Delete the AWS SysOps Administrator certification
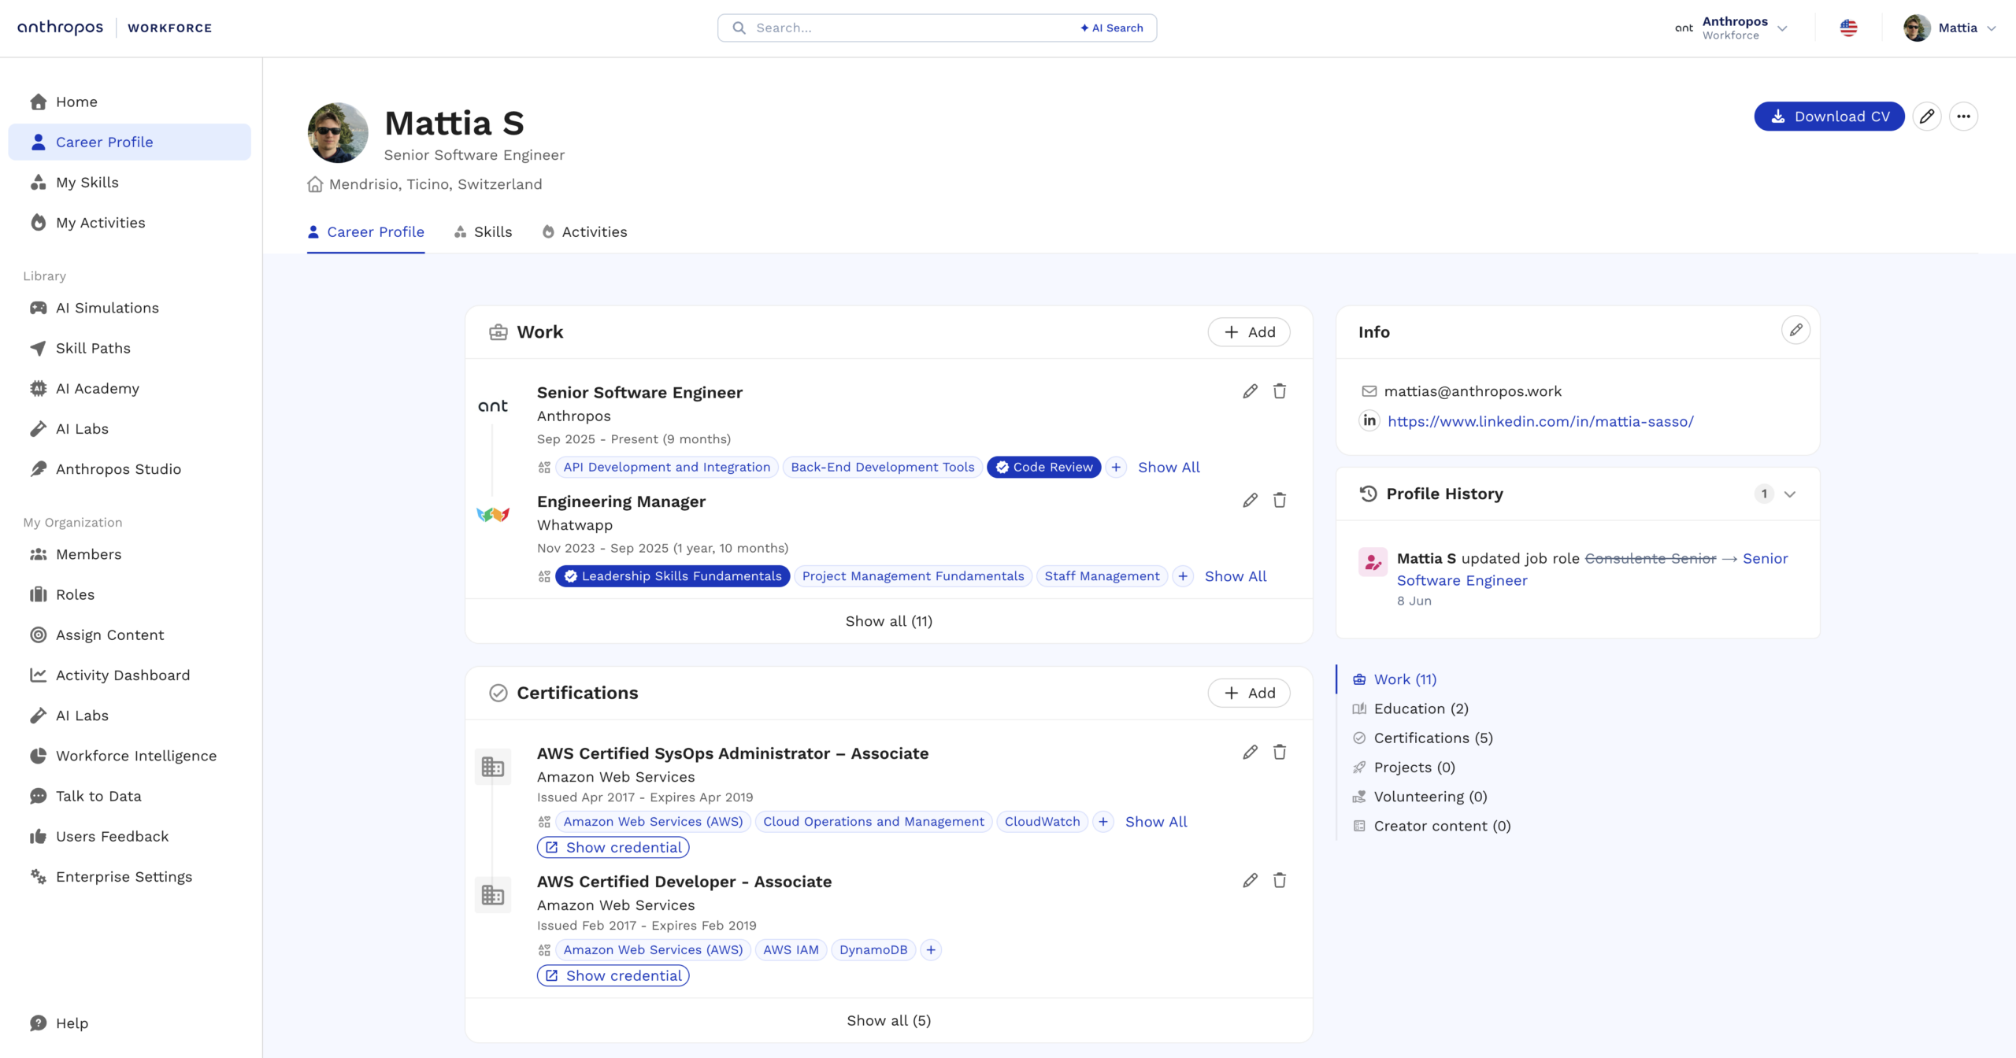Image resolution: width=2016 pixels, height=1058 pixels. pyautogui.click(x=1280, y=753)
